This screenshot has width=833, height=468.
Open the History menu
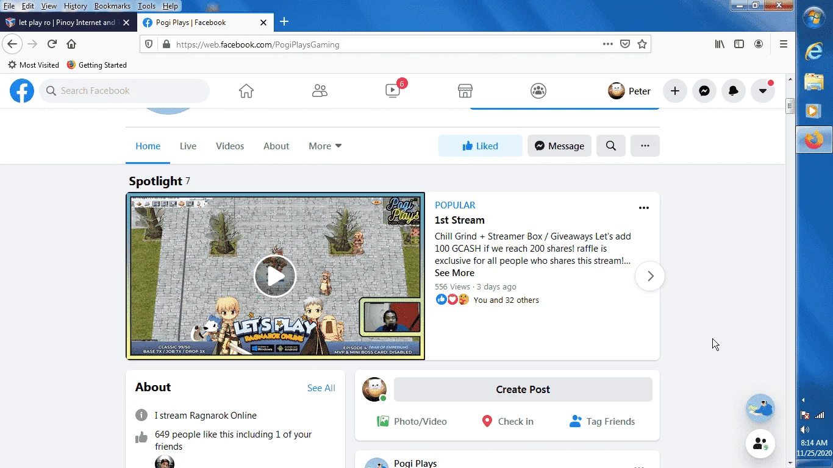click(76, 6)
